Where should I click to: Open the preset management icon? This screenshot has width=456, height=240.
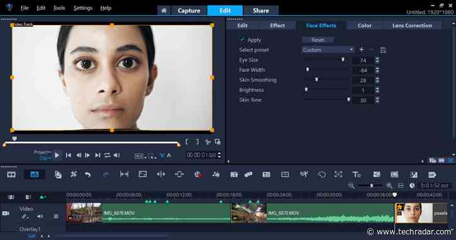[x=383, y=50]
